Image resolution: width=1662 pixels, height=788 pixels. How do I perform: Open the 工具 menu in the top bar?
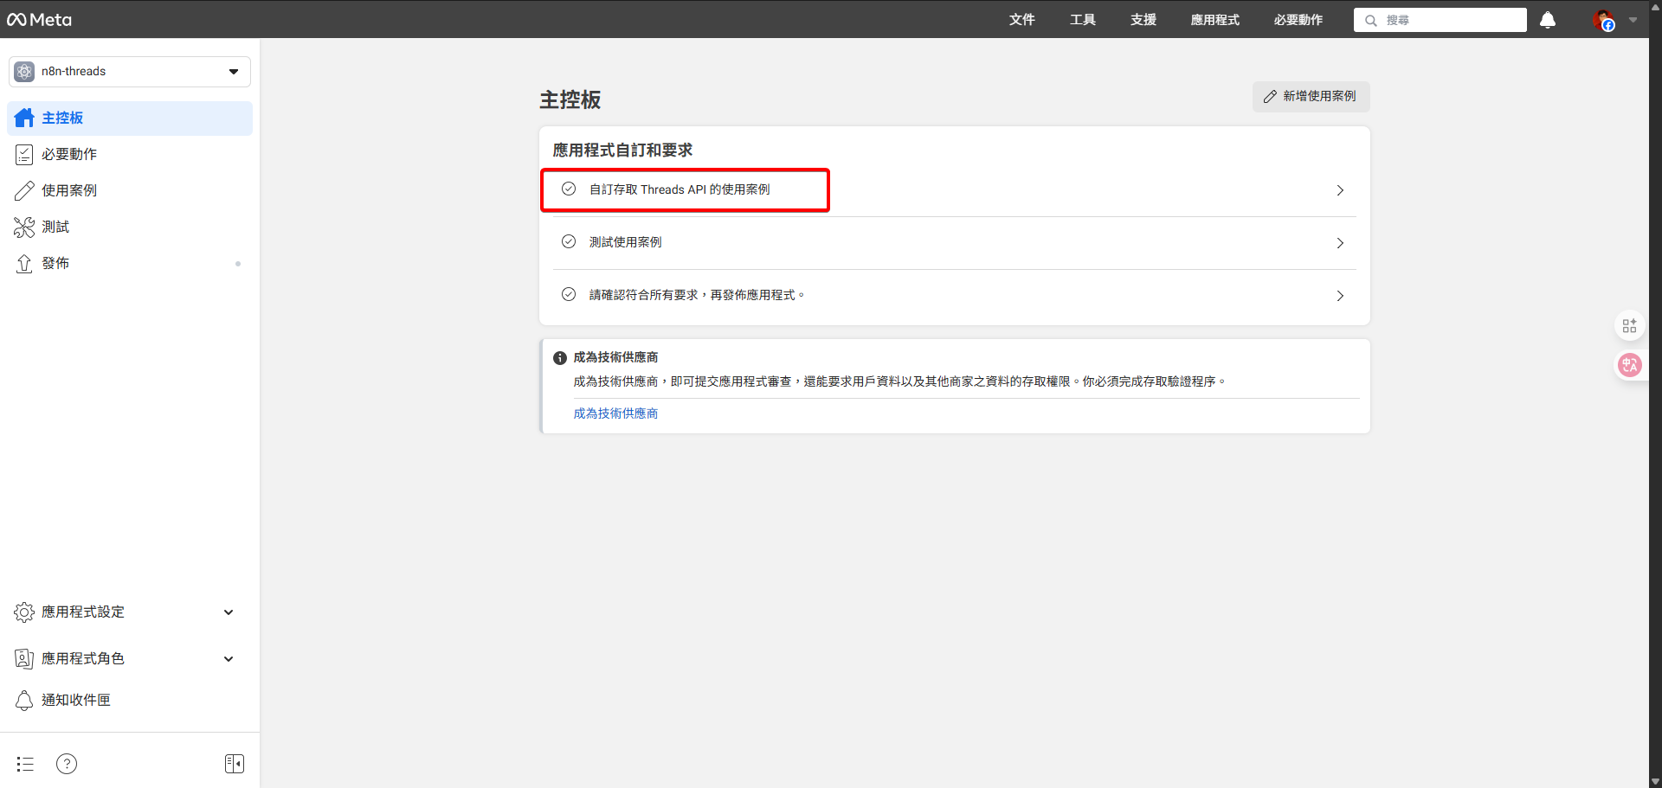pyautogui.click(x=1082, y=19)
